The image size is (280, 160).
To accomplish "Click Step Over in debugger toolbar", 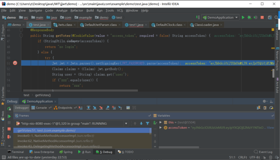I will click(88, 108).
